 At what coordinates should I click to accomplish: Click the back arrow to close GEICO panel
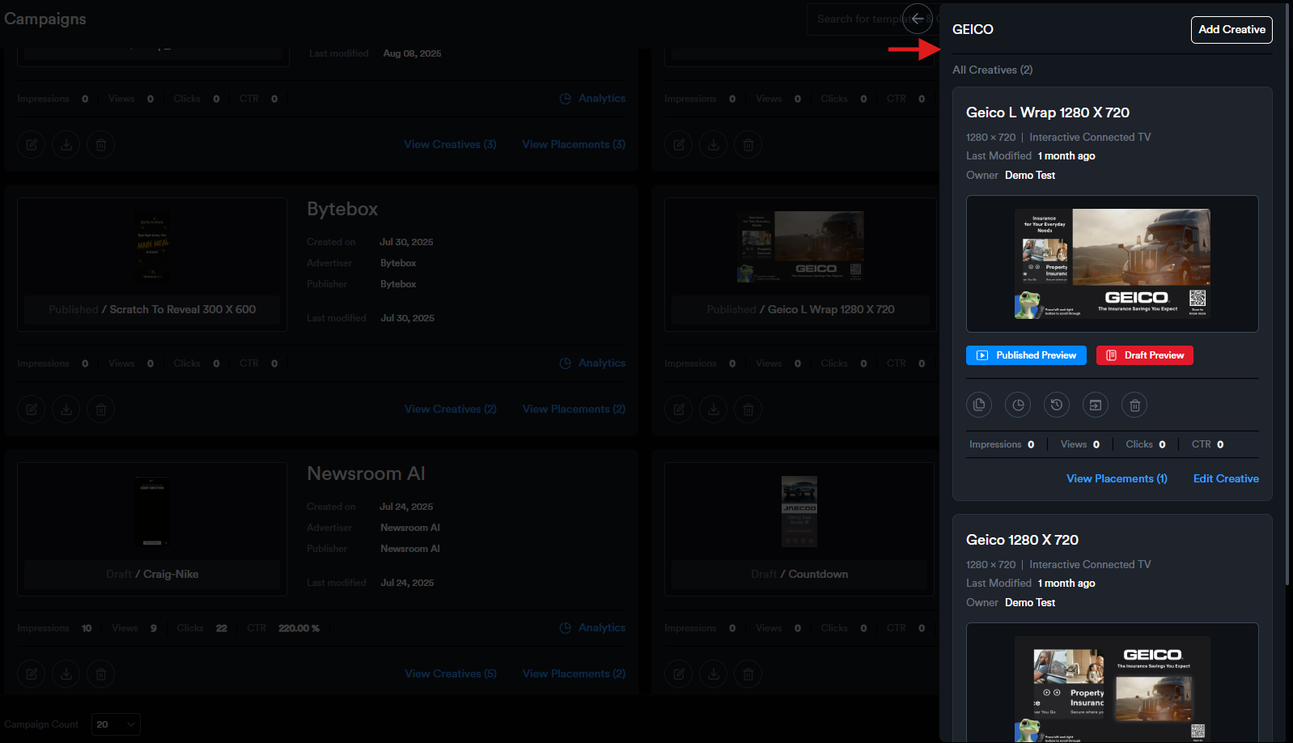[x=917, y=19]
